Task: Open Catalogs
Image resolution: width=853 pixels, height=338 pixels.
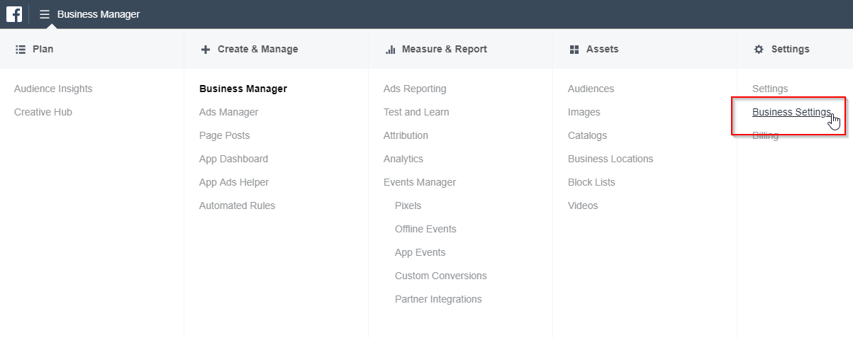Action: (x=588, y=135)
